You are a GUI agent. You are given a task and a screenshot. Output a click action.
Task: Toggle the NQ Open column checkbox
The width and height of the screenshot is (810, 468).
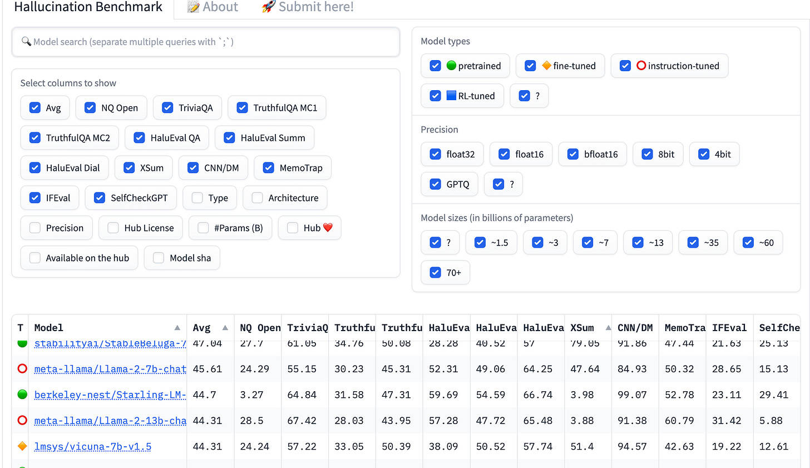tap(90, 108)
